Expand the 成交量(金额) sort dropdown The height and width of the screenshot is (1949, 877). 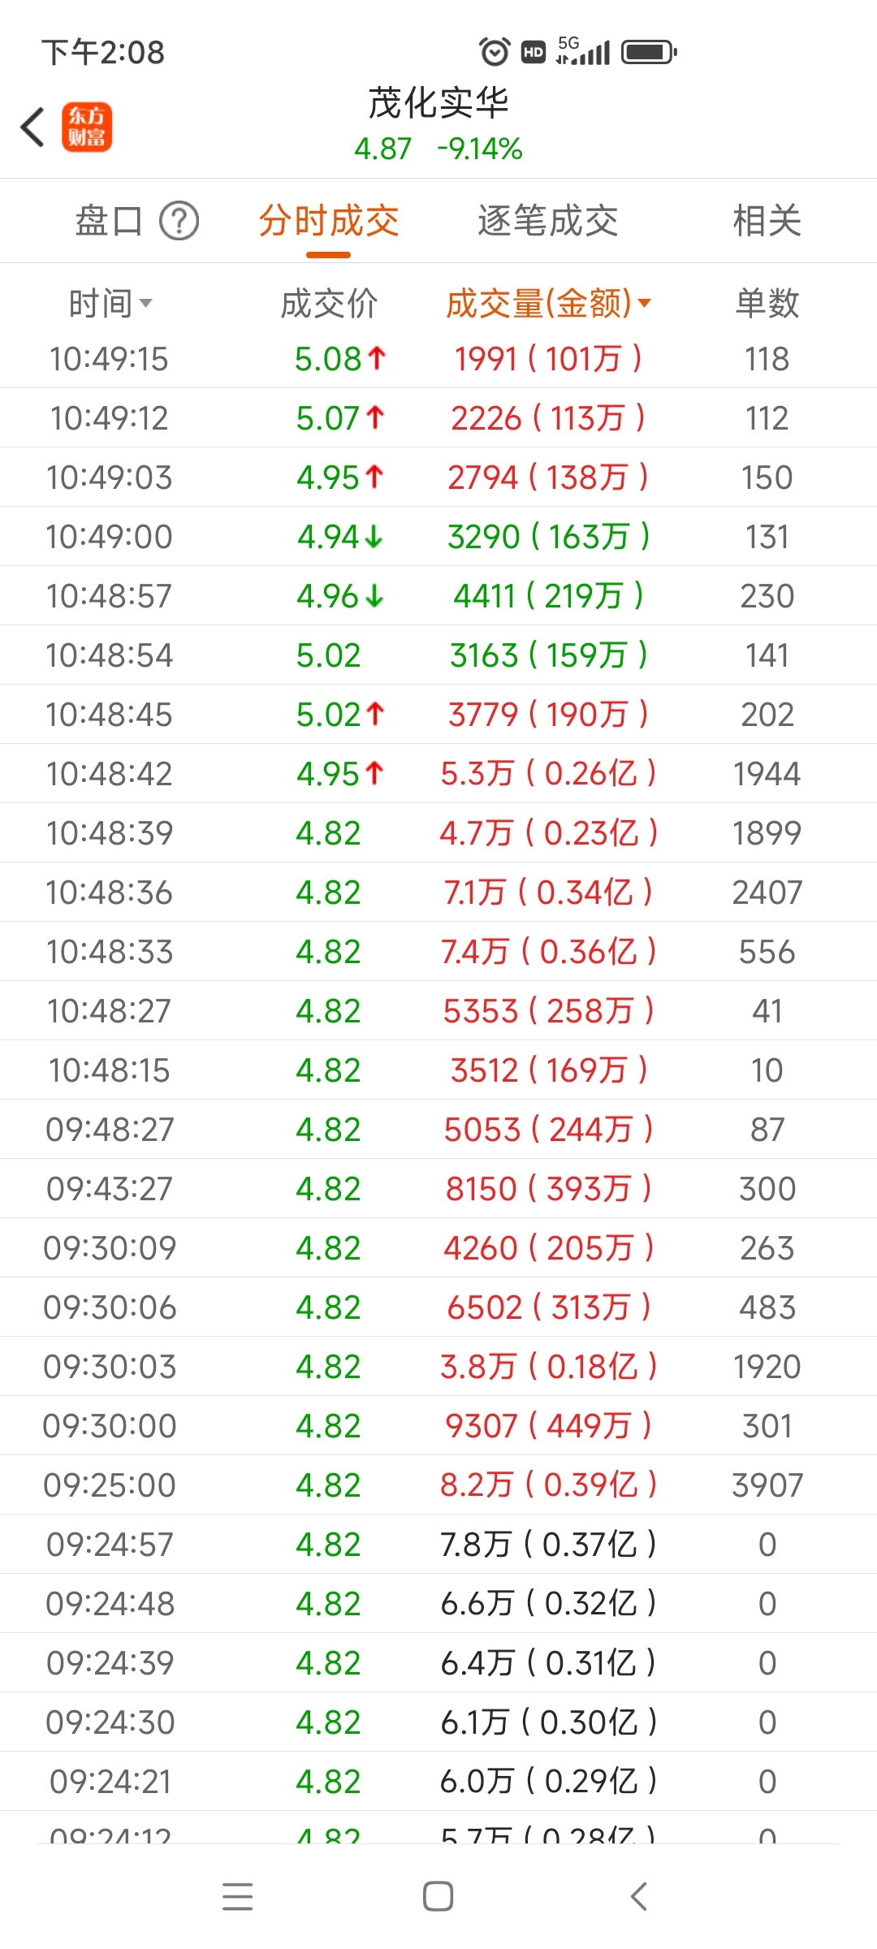coord(548,304)
